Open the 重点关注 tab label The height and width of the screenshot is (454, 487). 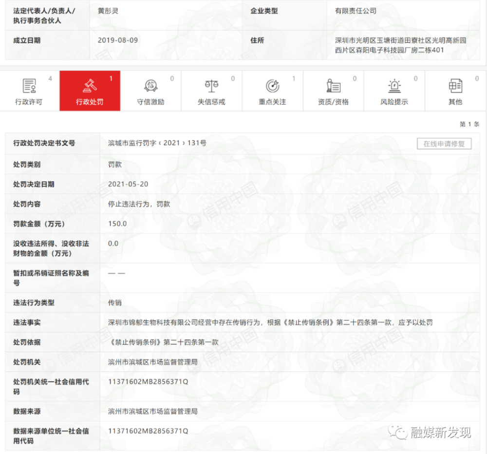272,102
